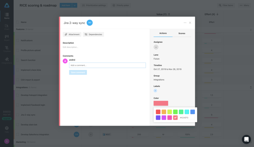254x147 pixels.
Task: Switch to the Scores tab
Action: tap(182, 33)
